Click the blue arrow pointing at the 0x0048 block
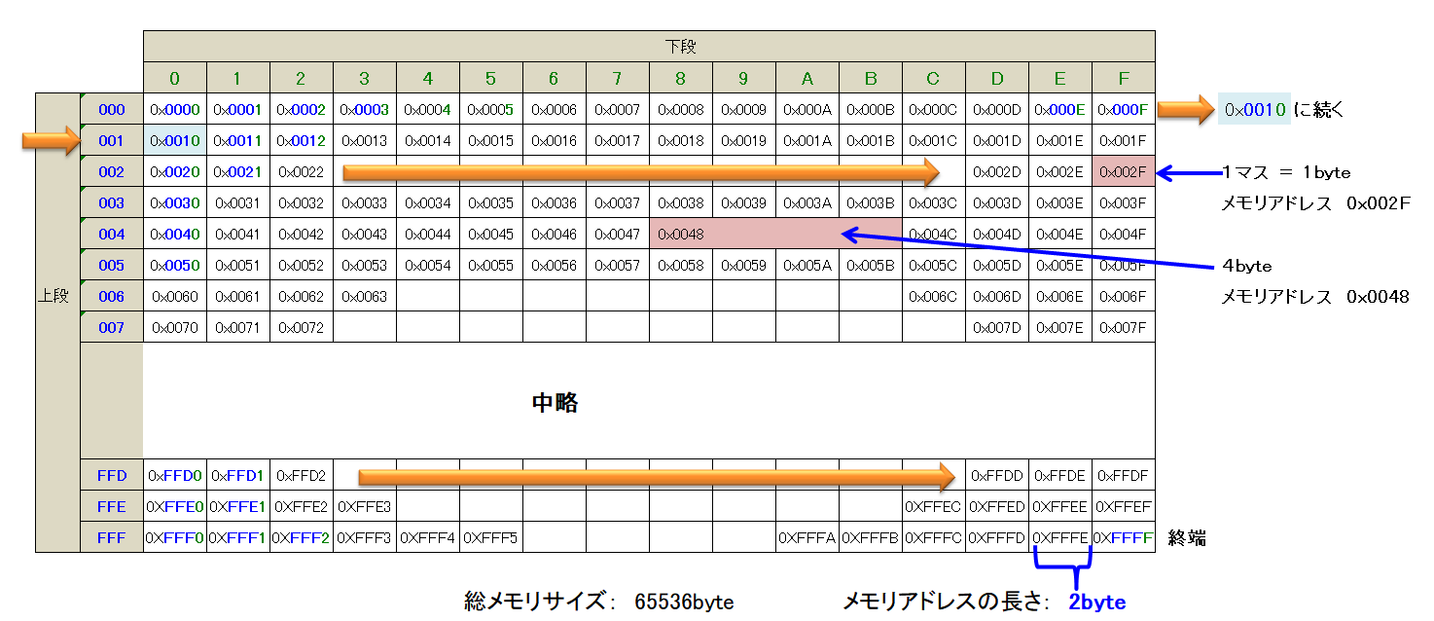 point(1031,248)
